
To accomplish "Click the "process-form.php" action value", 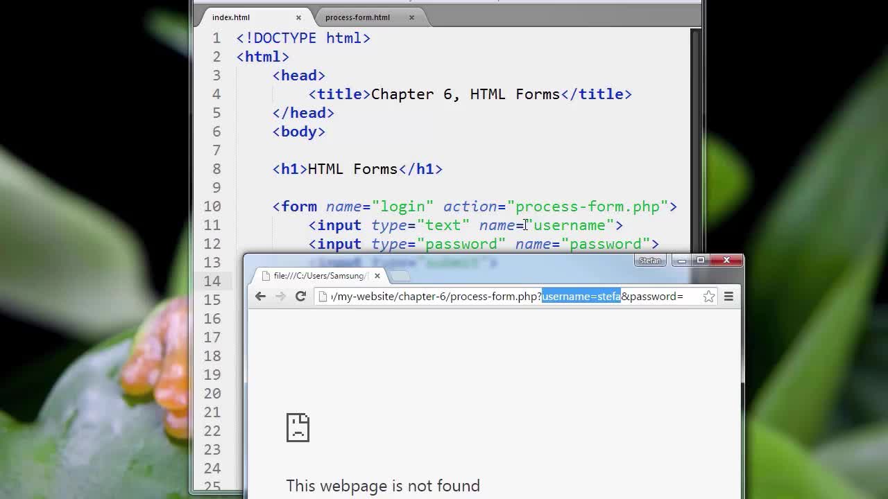I will (x=588, y=207).
